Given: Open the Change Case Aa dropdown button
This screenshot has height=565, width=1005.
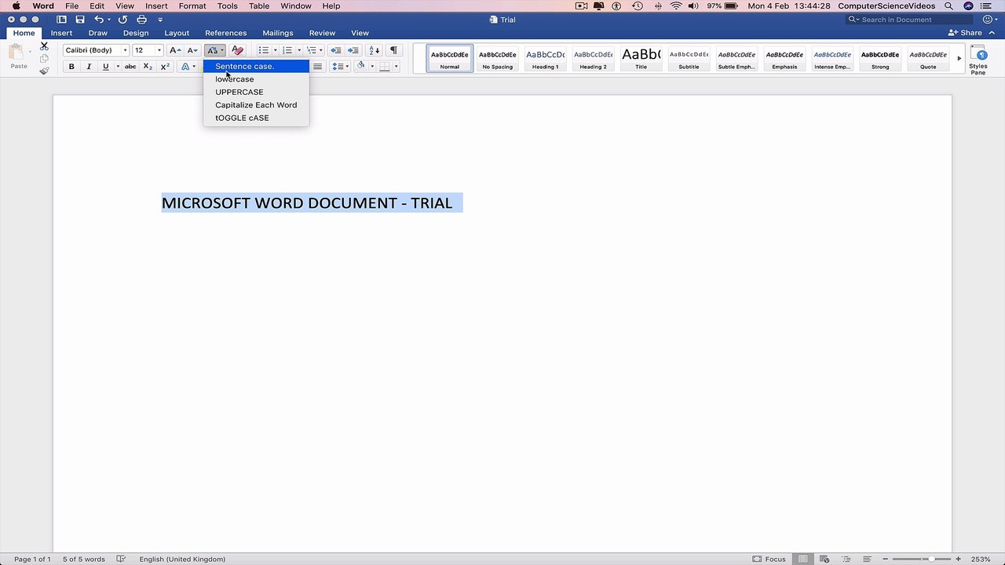Looking at the screenshot, I should click(214, 50).
